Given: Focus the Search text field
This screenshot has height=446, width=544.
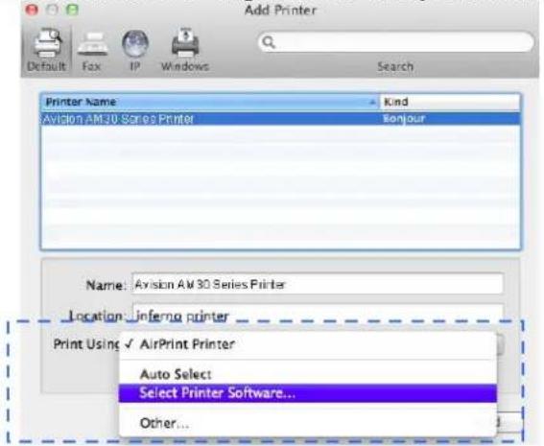Looking at the screenshot, I should pyautogui.click(x=396, y=42).
